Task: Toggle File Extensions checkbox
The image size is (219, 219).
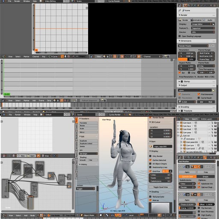Action: pyautogui.click(x=198, y=94)
